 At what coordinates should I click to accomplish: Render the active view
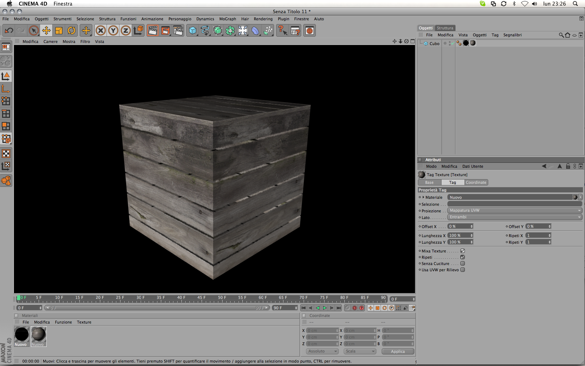pyautogui.click(x=153, y=31)
